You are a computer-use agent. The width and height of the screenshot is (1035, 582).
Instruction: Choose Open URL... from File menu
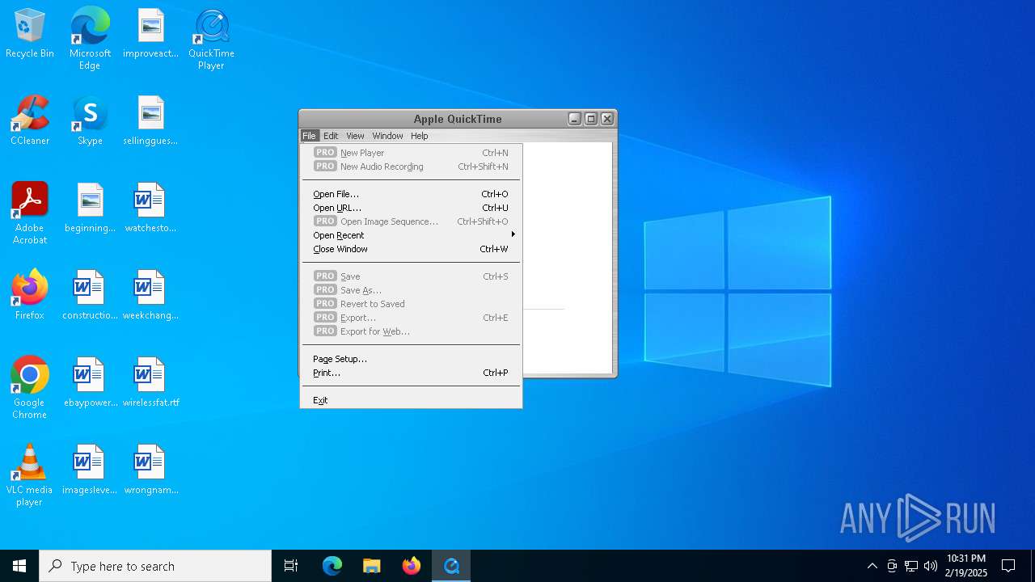[x=411, y=208]
